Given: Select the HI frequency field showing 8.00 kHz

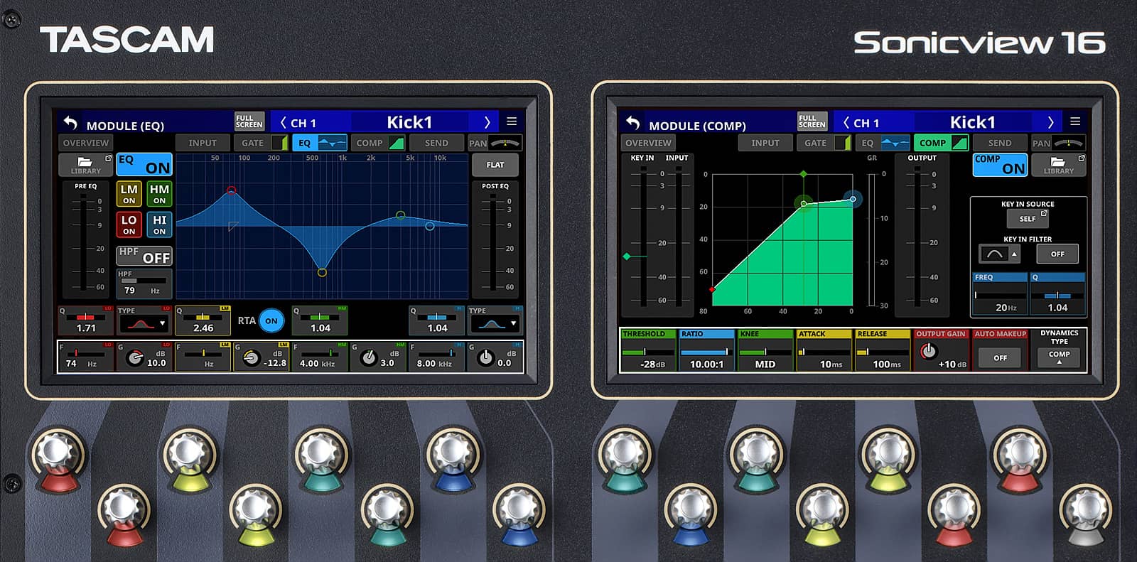Looking at the screenshot, I should 436,357.
